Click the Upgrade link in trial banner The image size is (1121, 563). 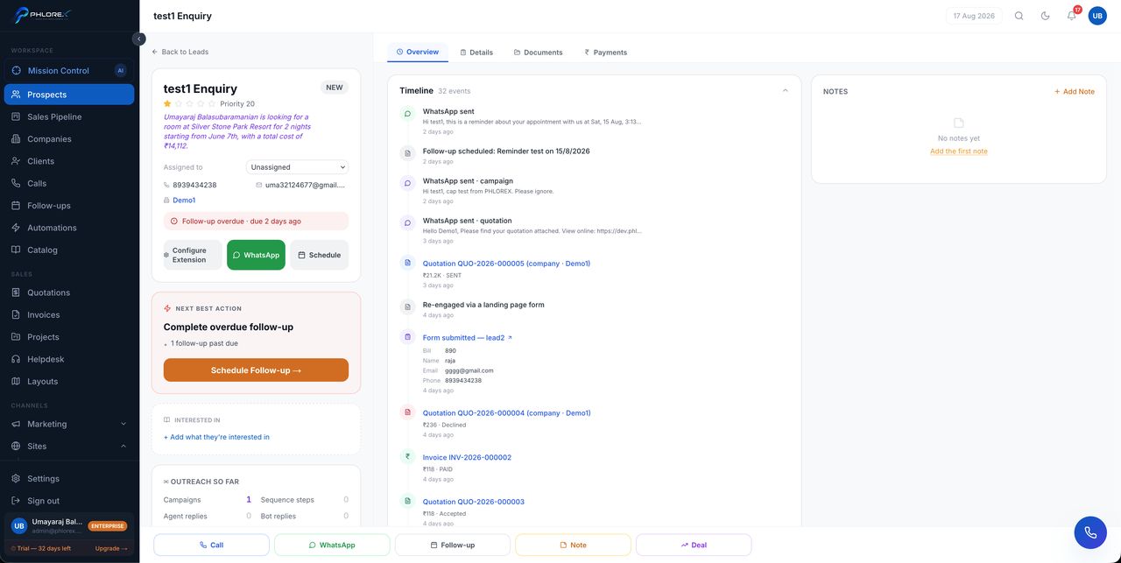(x=111, y=548)
